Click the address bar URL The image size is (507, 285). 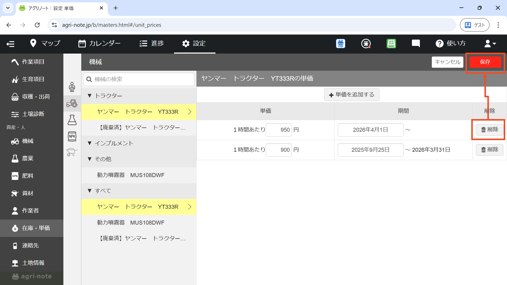tap(112, 25)
